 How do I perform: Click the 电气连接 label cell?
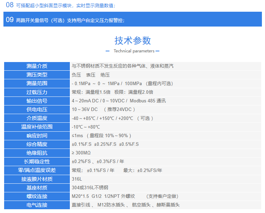coord(37,205)
